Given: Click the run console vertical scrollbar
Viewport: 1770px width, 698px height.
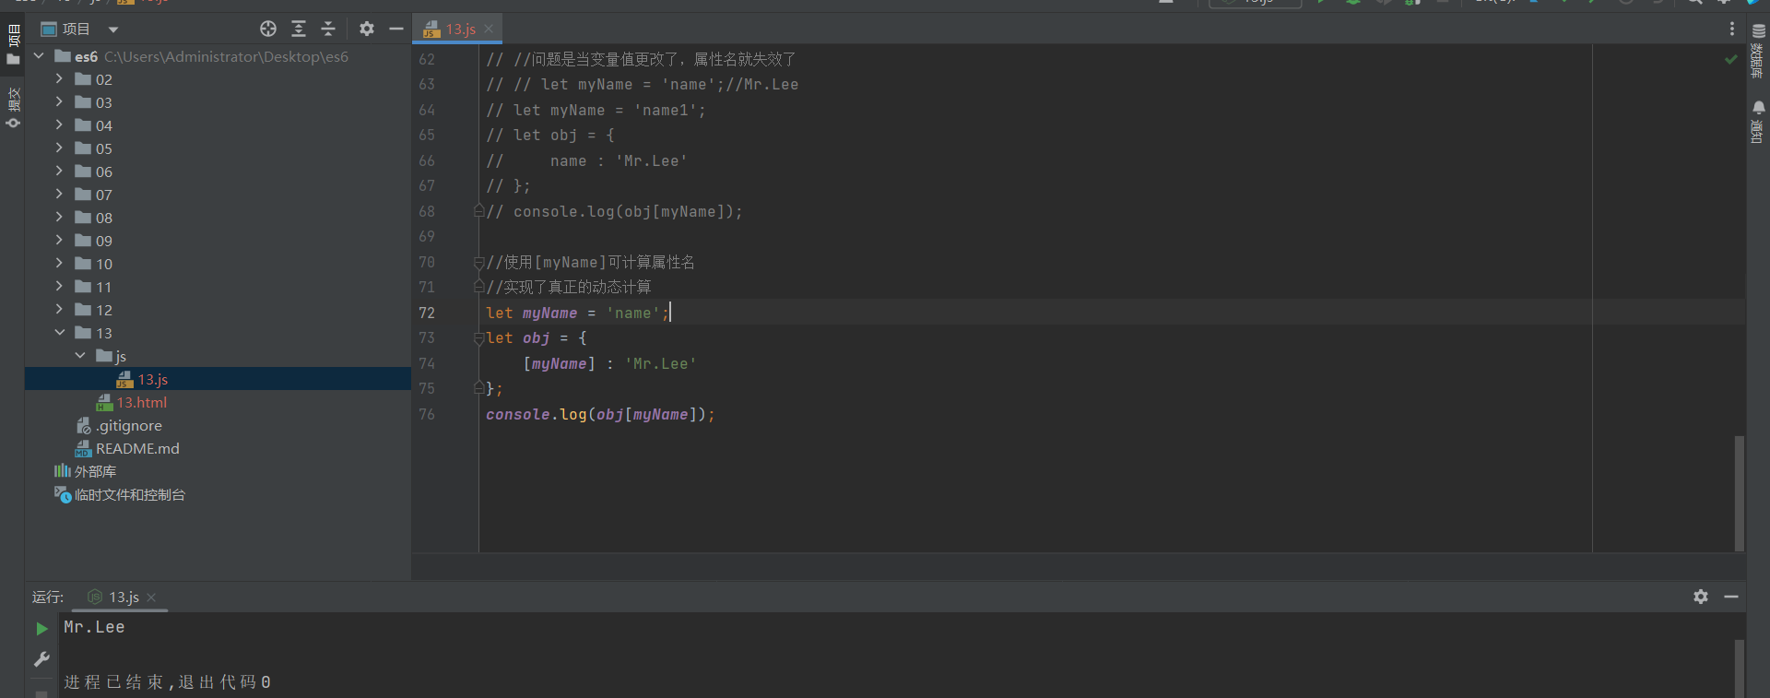Looking at the screenshot, I should 1740,668.
